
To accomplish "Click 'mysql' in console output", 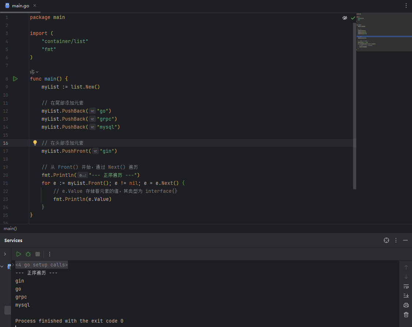I will coord(23,305).
